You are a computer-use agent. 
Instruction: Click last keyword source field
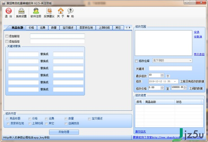point(23,89)
